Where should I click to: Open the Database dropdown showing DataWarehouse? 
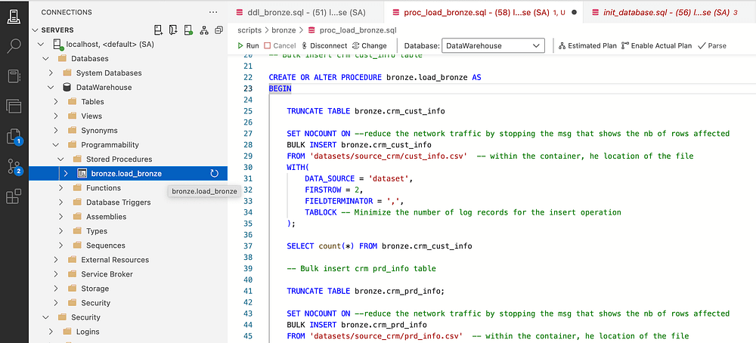[x=493, y=46]
